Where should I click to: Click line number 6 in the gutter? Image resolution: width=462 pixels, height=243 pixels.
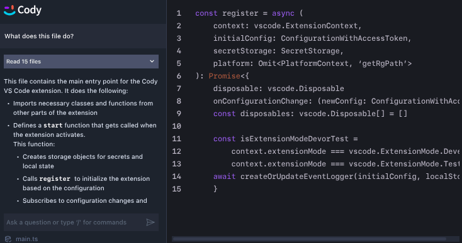(179, 76)
